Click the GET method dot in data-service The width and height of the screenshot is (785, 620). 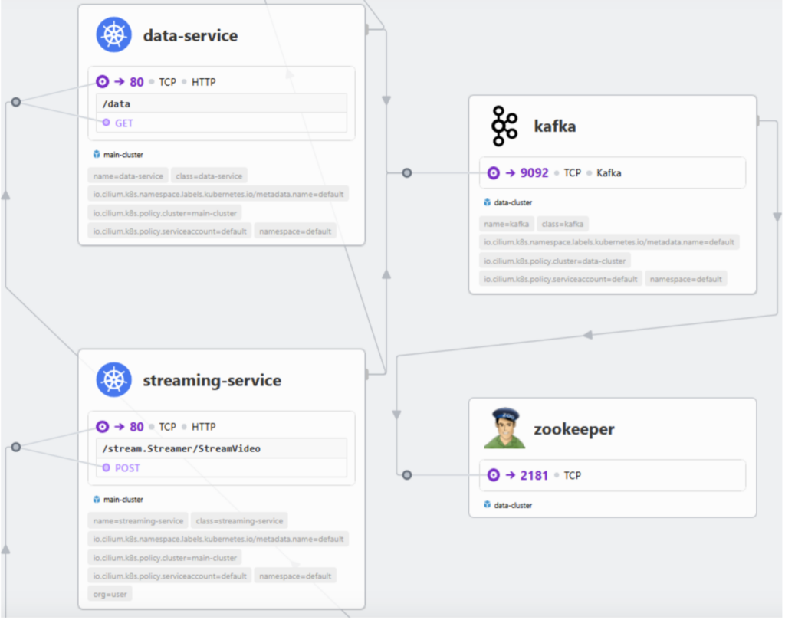pyautogui.click(x=106, y=123)
